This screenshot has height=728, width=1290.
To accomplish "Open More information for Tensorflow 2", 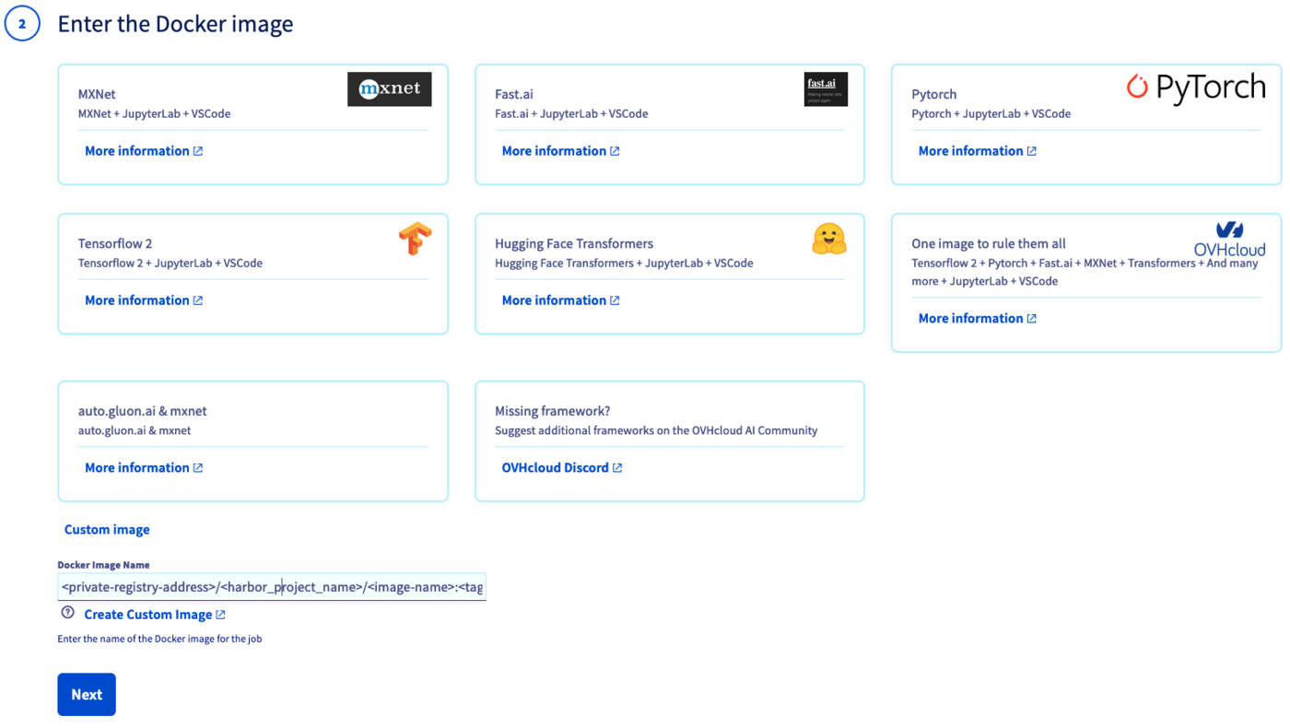I will (x=143, y=300).
